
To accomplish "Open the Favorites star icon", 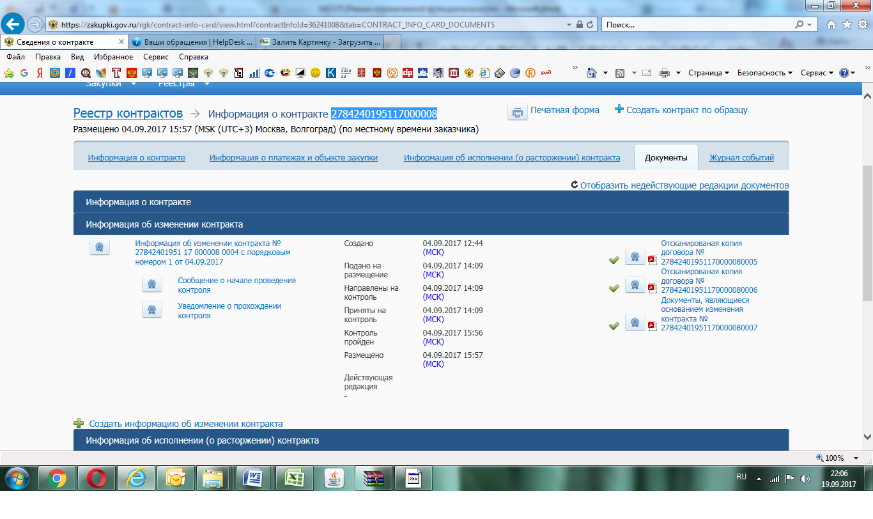I will 847,25.
